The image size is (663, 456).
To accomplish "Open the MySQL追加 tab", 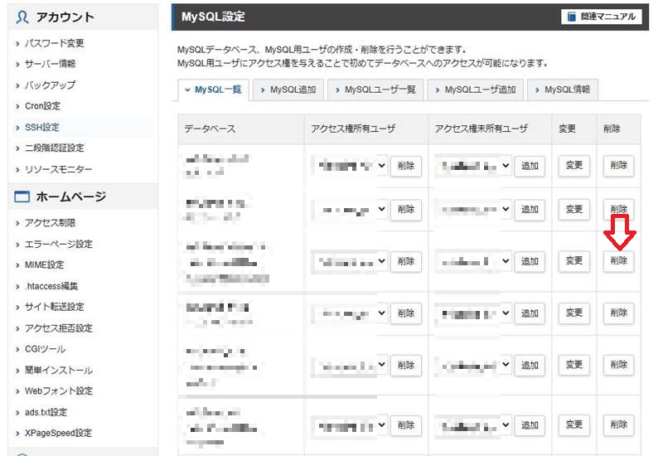I will (288, 90).
